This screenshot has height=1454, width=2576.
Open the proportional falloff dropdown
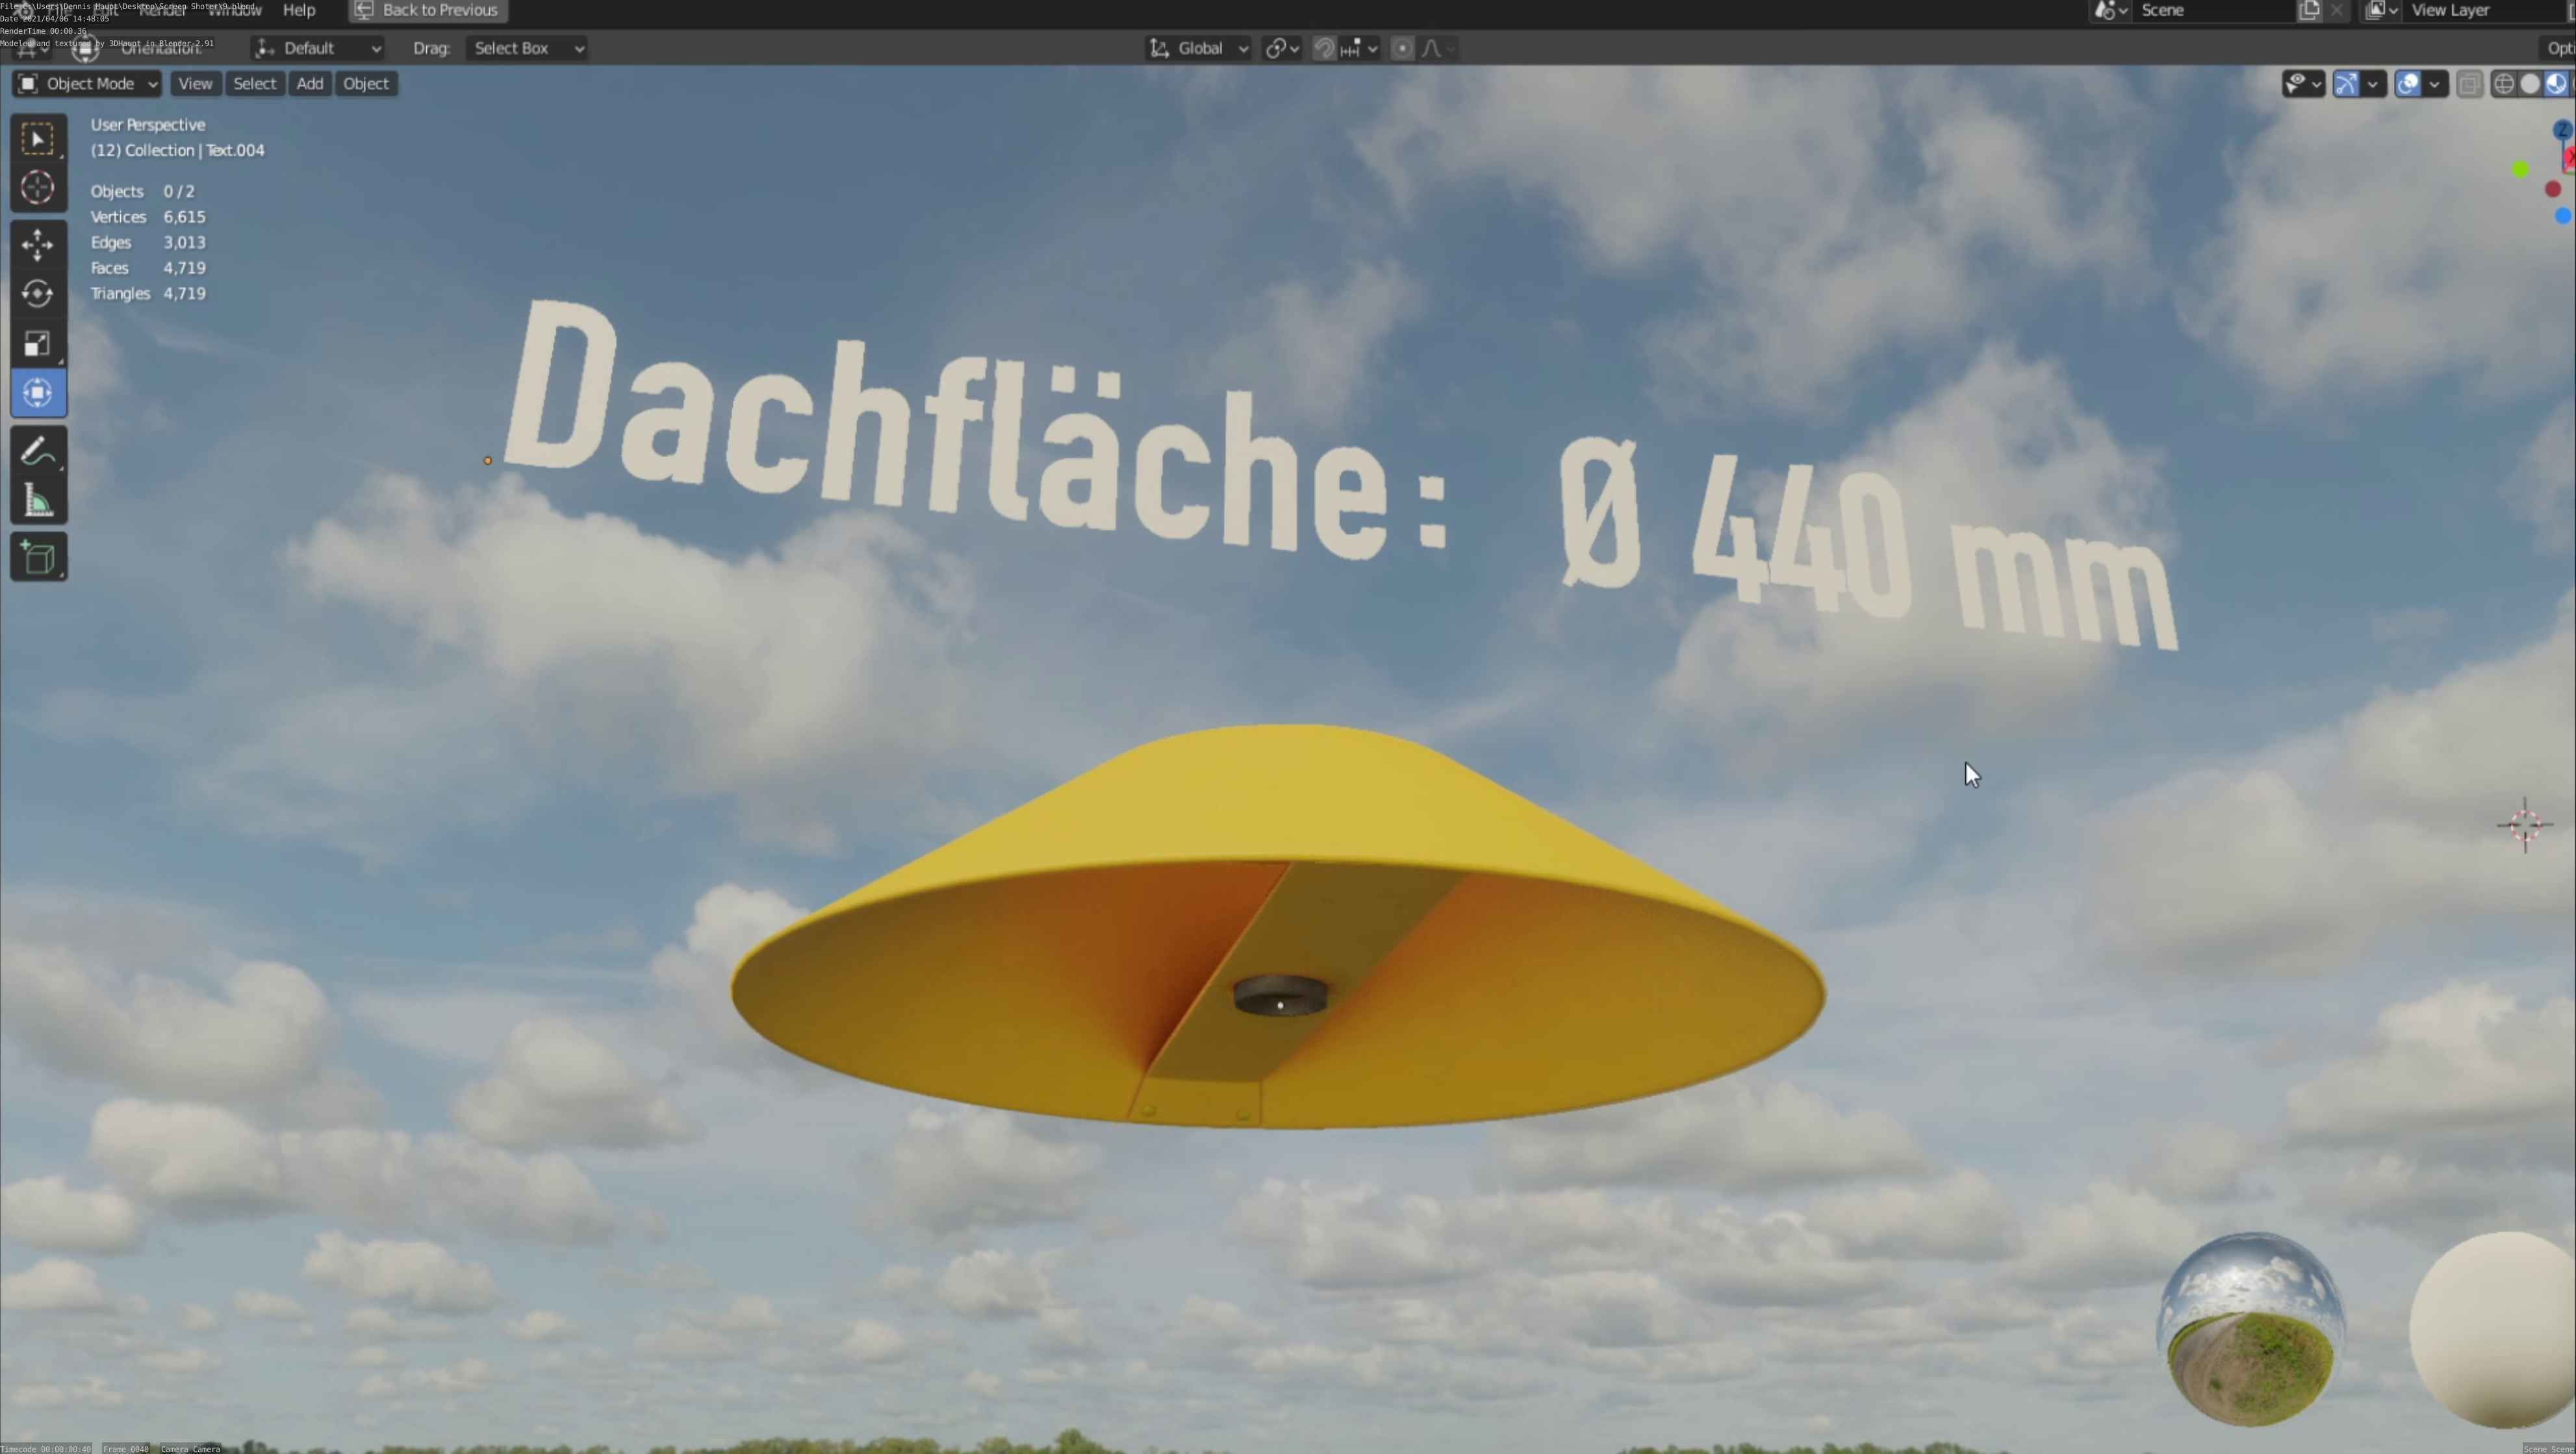(x=1437, y=49)
